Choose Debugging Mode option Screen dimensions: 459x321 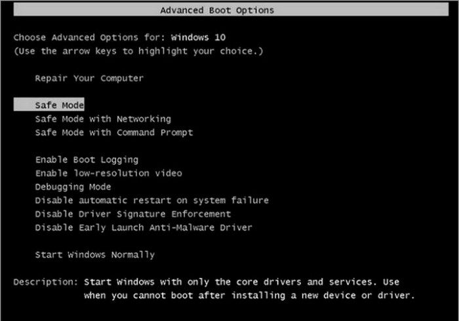(73, 187)
